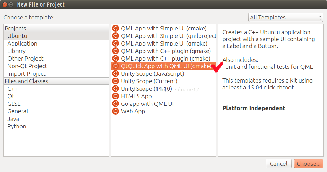Click the Ubuntu icon beside HTML5 App
This screenshot has height=172, width=327.
coord(116,96)
